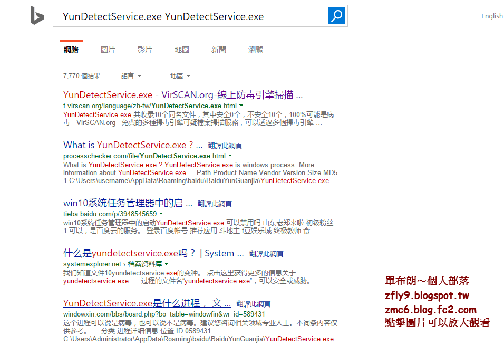This screenshot has height=345, width=504.
Task: Click 翻譯此網頁 next to YunDetectService.exe是什么进程
Action: point(253,304)
